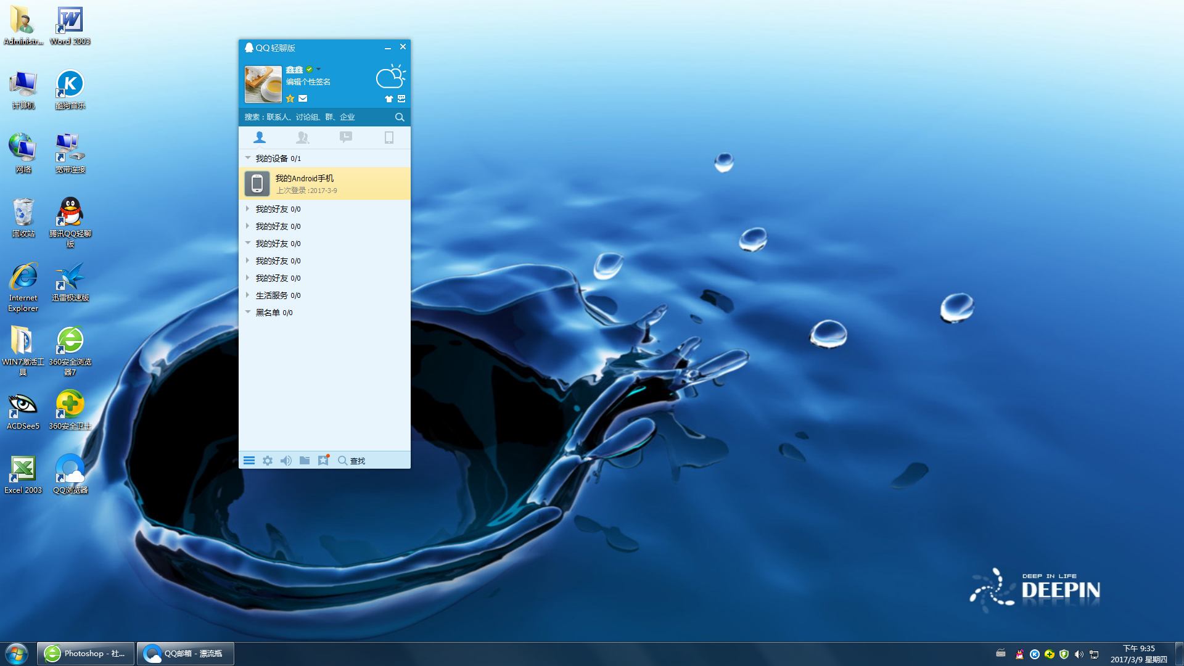Open QQ settings gear icon
Screen dimensions: 1184x666
pyautogui.click(x=268, y=461)
